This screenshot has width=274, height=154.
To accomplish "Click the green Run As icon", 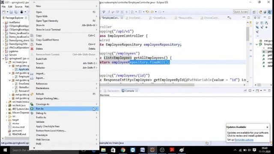I will [32, 109].
